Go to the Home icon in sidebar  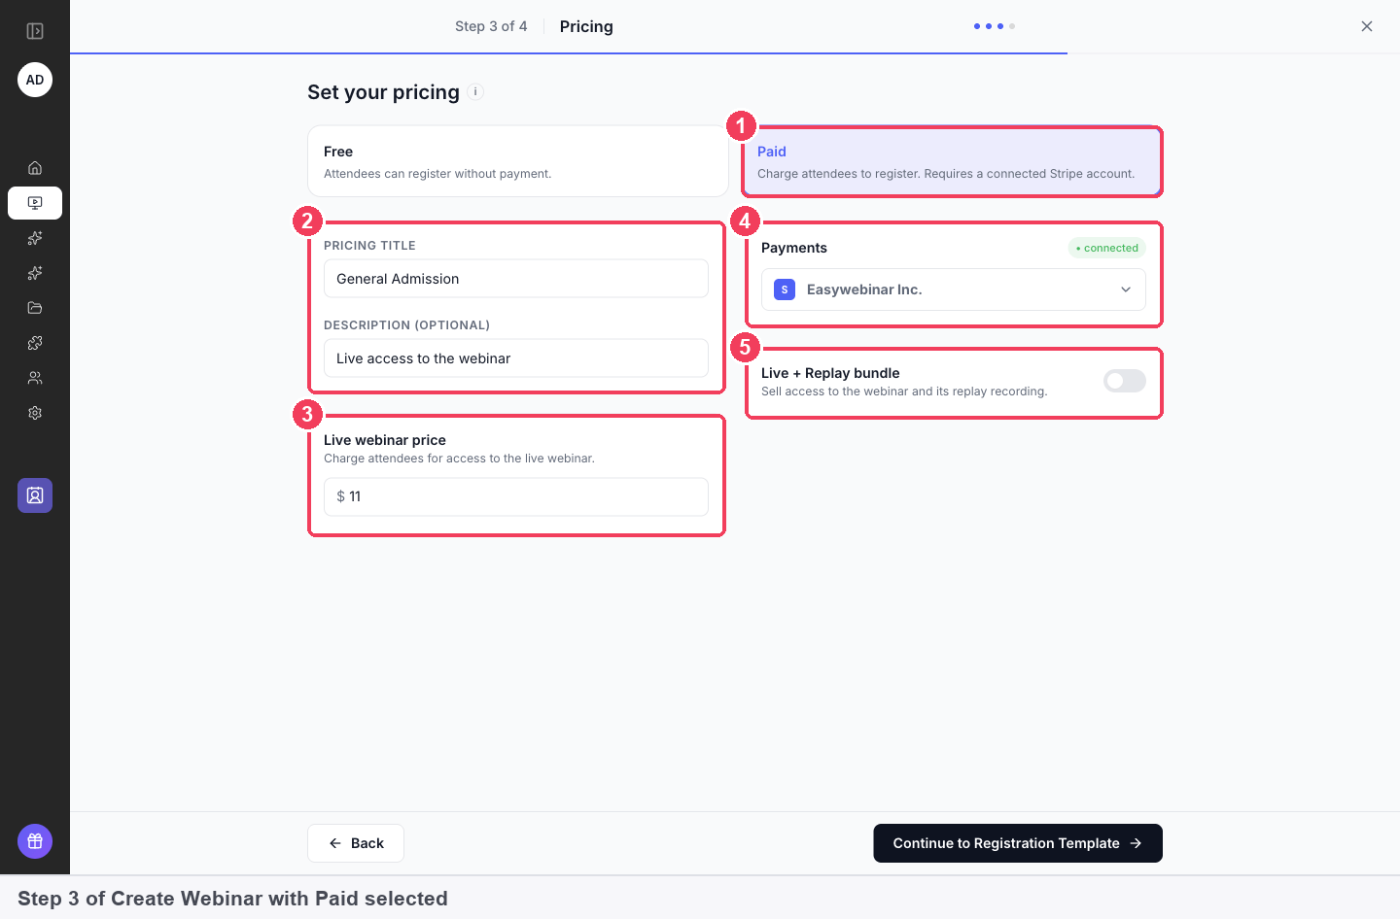35,168
